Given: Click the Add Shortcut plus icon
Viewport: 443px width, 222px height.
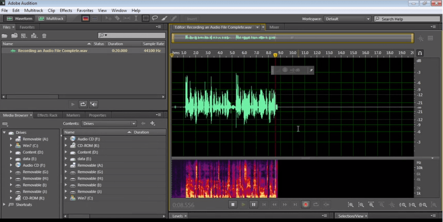Looking at the screenshot, I should (152, 123).
